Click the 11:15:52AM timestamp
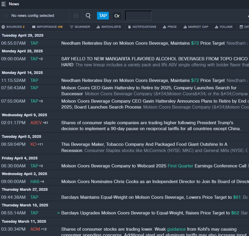Image resolution: width=249 pixels, height=236 pixels. pyautogui.click(x=13, y=80)
